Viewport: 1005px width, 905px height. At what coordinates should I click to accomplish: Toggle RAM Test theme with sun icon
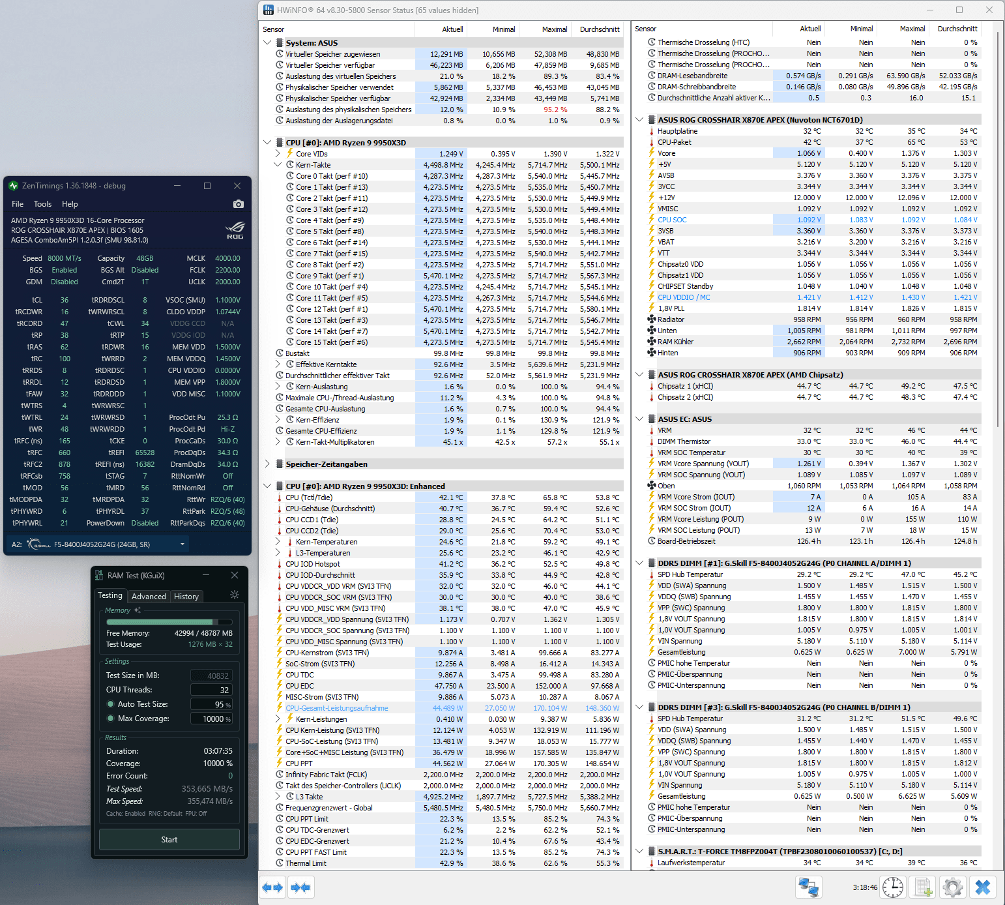pos(235,595)
